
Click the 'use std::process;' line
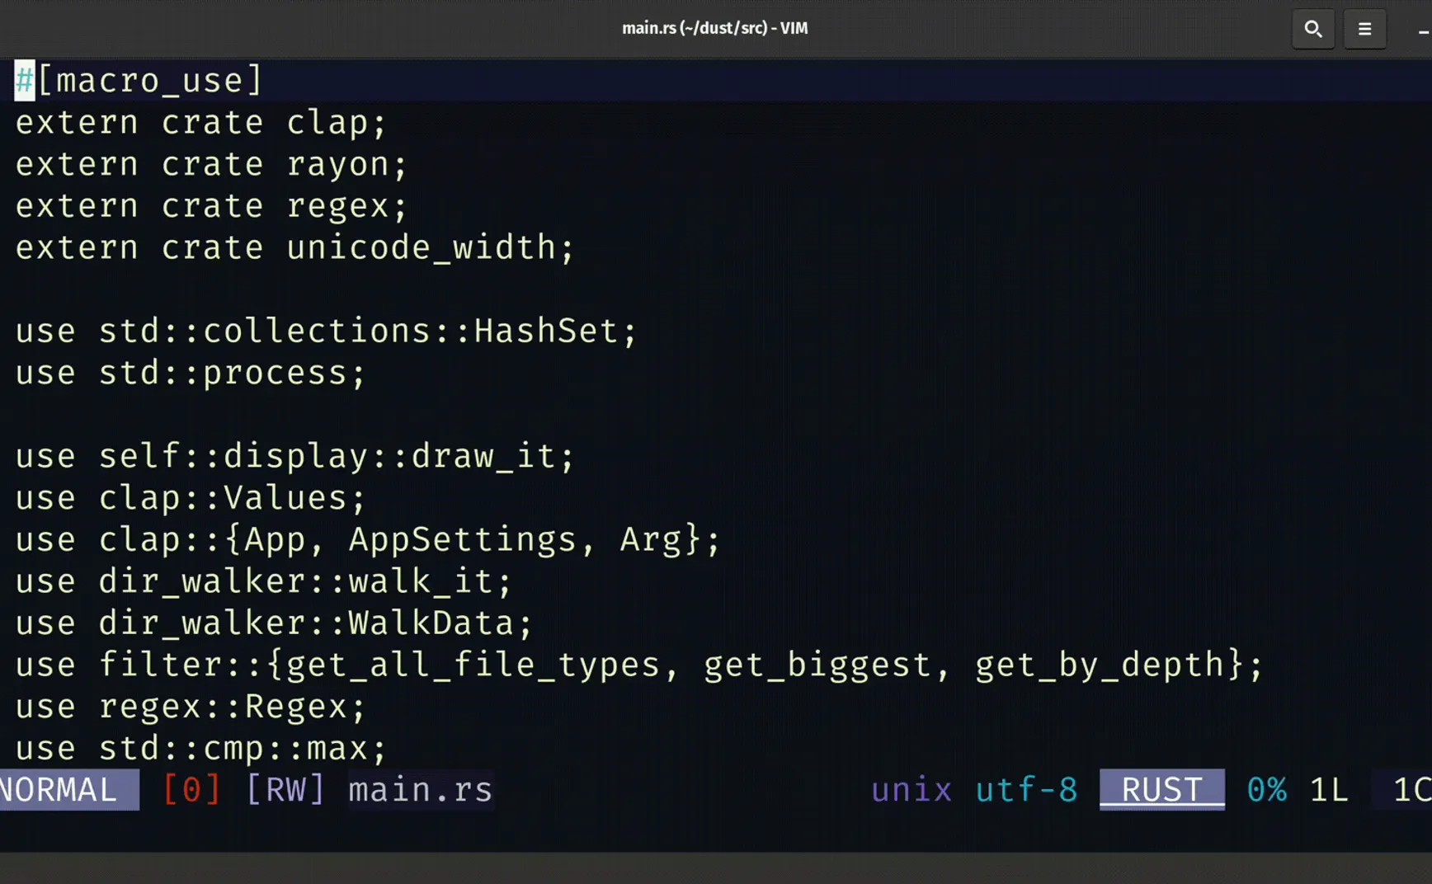pyautogui.click(x=191, y=374)
